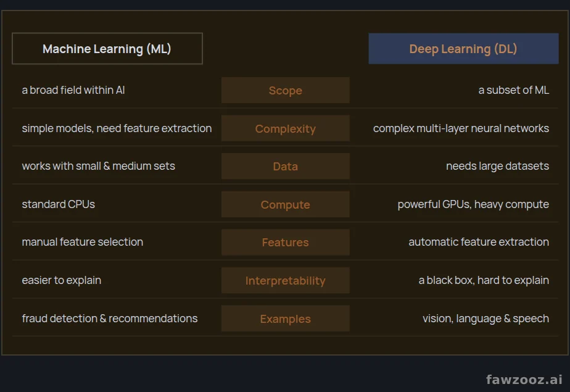Click the Data category label
The width and height of the screenshot is (570, 392).
(x=286, y=166)
